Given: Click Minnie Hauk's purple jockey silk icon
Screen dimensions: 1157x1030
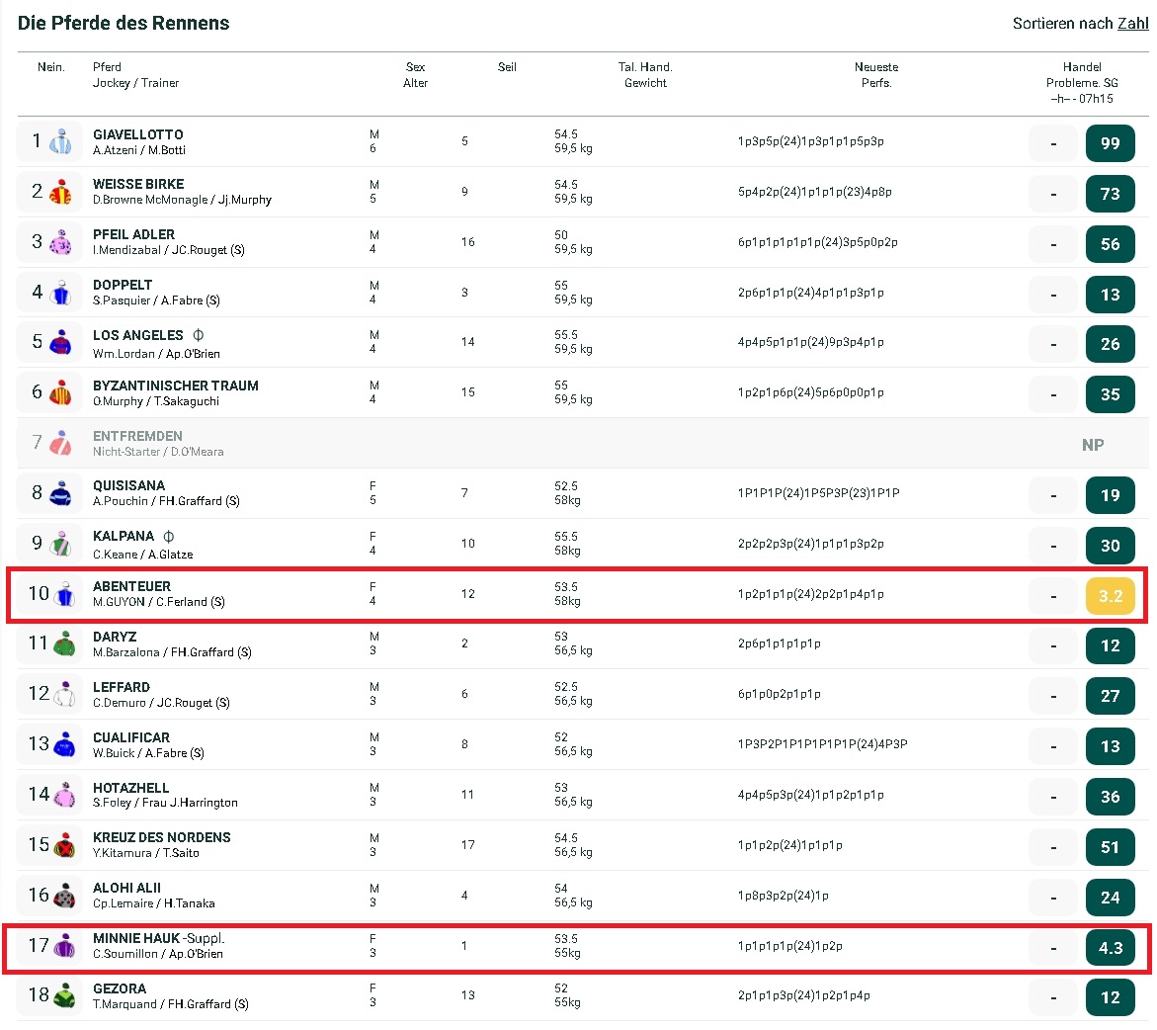Looking at the screenshot, I should 64,947.
